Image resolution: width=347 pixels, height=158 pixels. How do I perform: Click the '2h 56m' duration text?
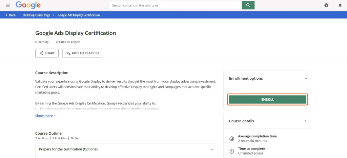coord(75,138)
